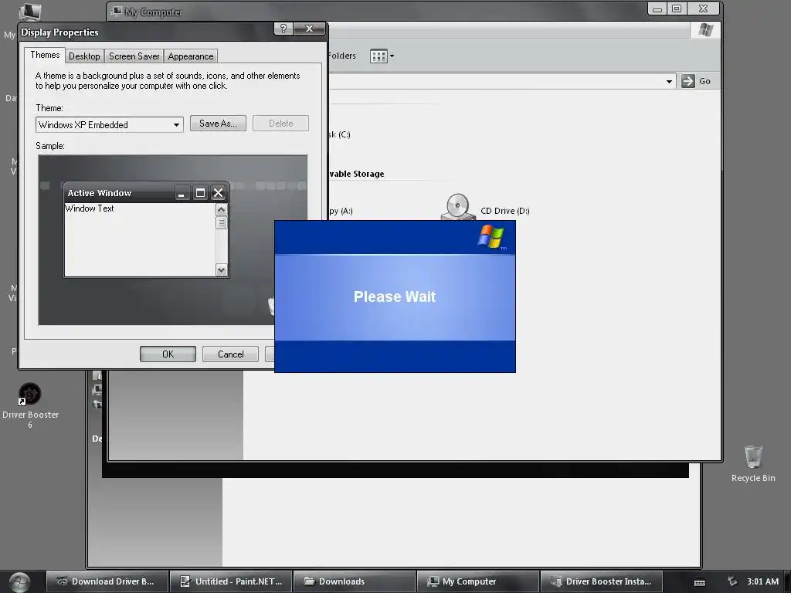The height and width of the screenshot is (593, 791).
Task: Close the Display Properties dialog
Action: pos(309,29)
